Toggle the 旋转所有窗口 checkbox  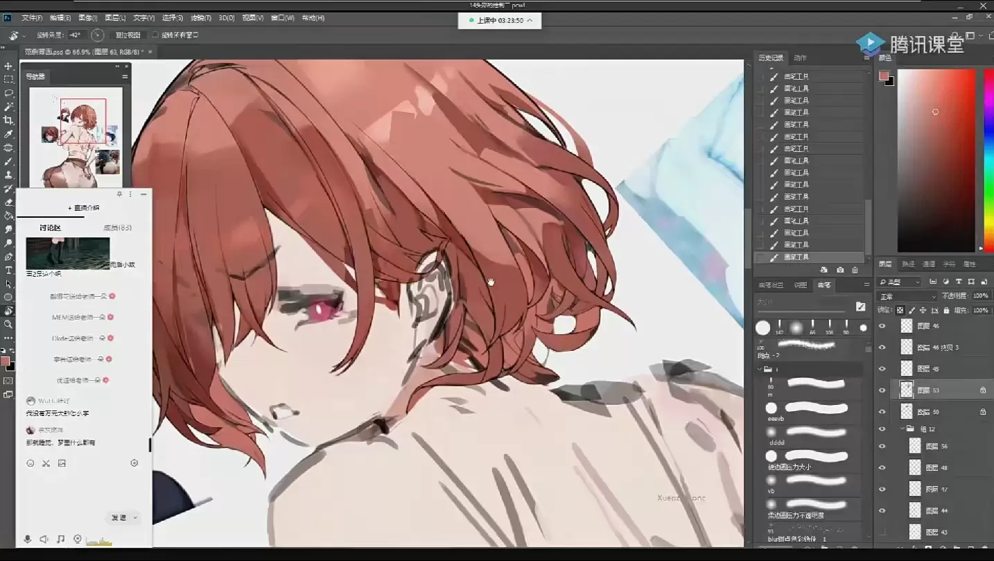[155, 35]
